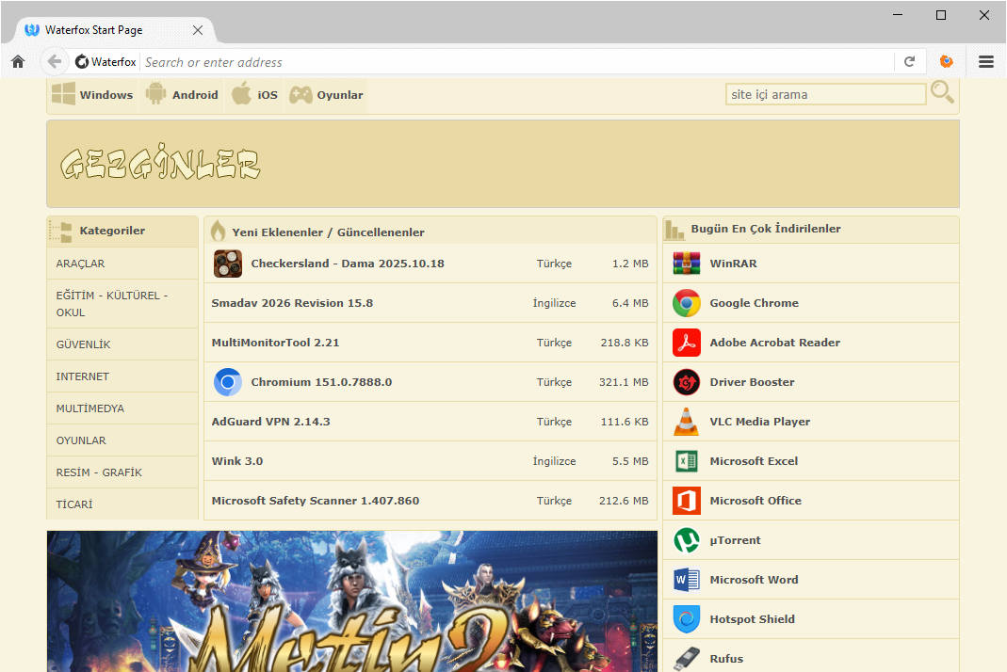Open the Google Chrome download link
The height and width of the screenshot is (672, 1007).
[x=754, y=303]
